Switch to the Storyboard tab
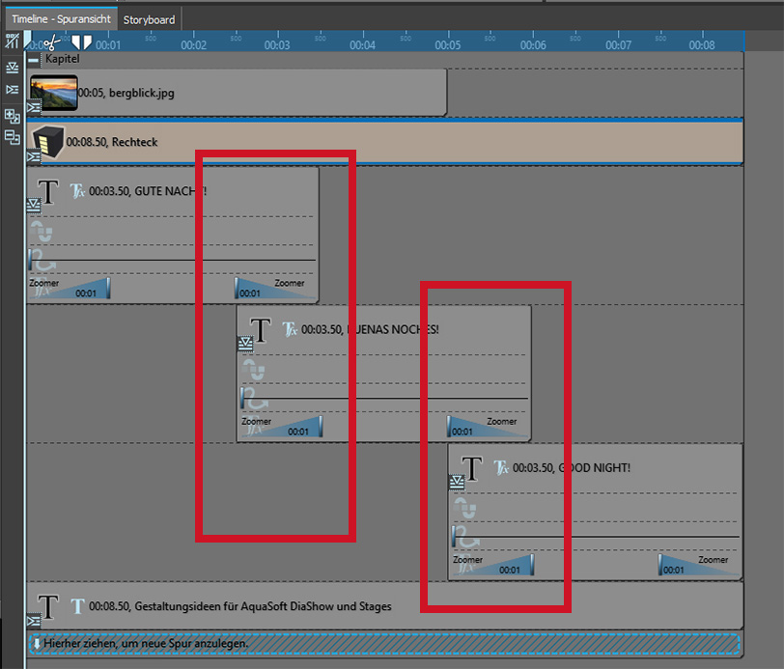The image size is (784, 669). click(x=149, y=19)
